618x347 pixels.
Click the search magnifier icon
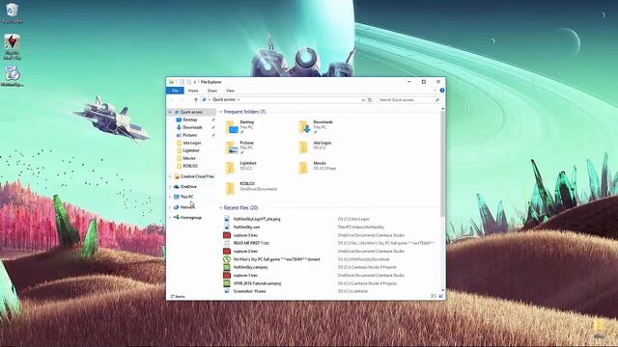tap(437, 100)
